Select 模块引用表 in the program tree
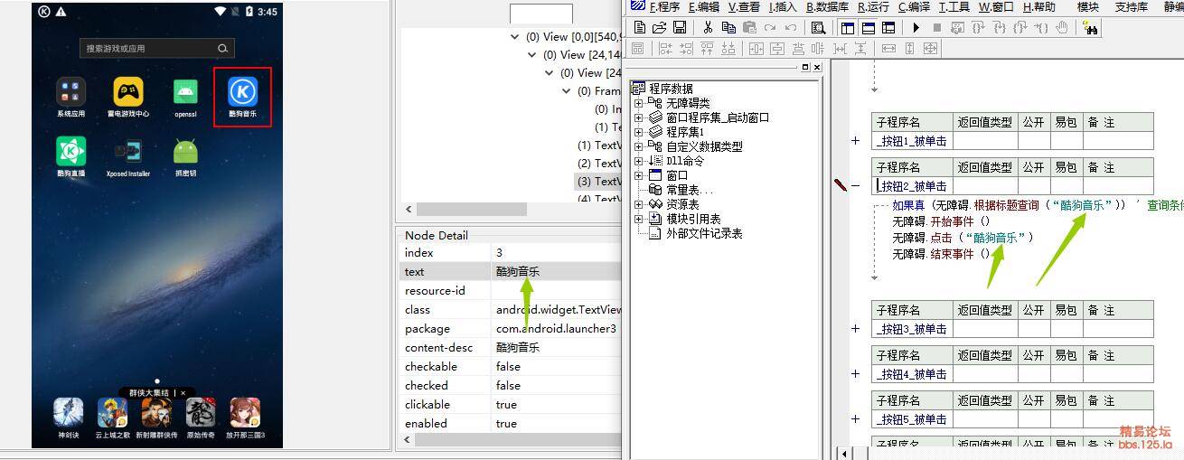This screenshot has height=460, width=1184. pos(693,219)
